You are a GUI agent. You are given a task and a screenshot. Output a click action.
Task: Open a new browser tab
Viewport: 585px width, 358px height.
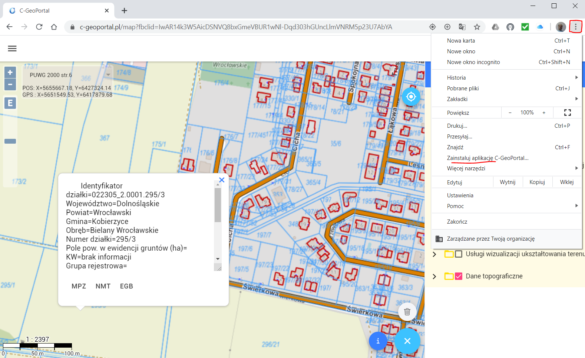pos(124,10)
